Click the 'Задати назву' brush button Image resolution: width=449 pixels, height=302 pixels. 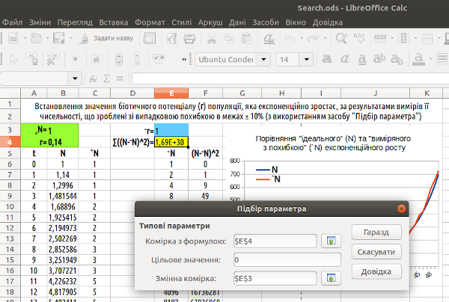pyautogui.click(x=106, y=38)
